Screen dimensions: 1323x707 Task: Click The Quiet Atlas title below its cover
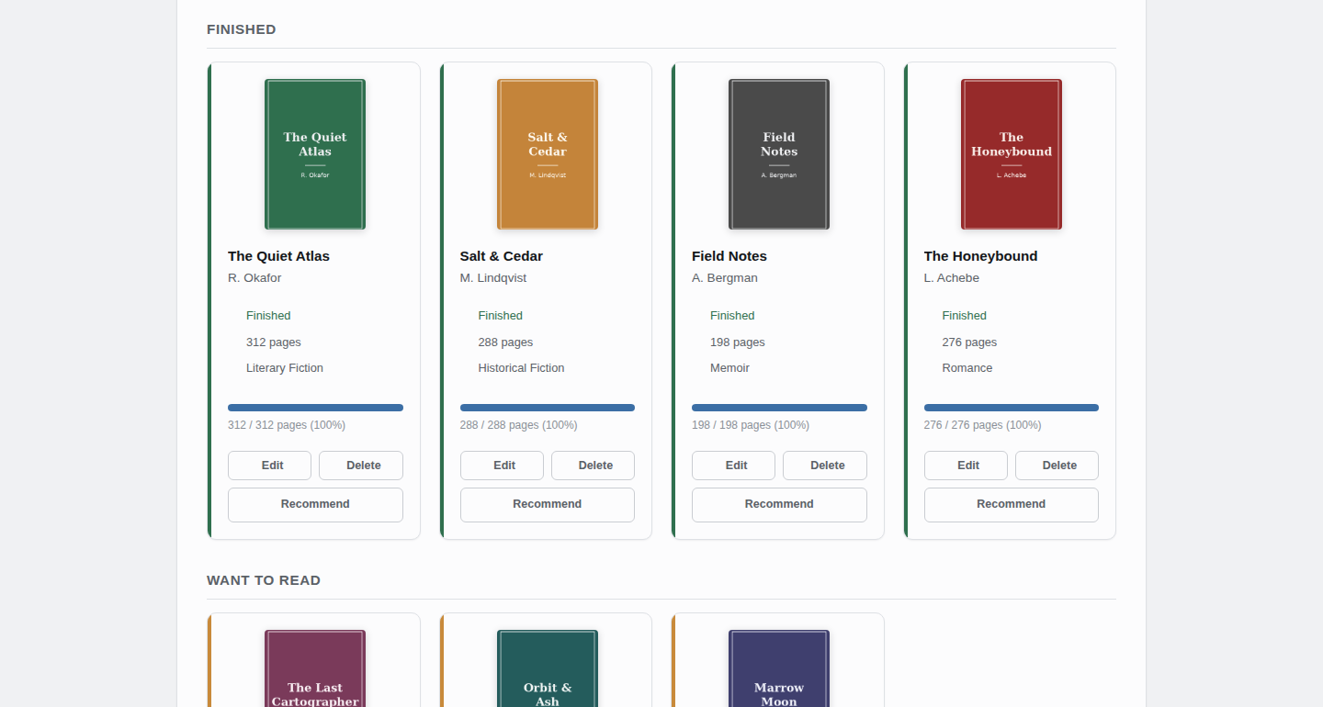point(278,256)
